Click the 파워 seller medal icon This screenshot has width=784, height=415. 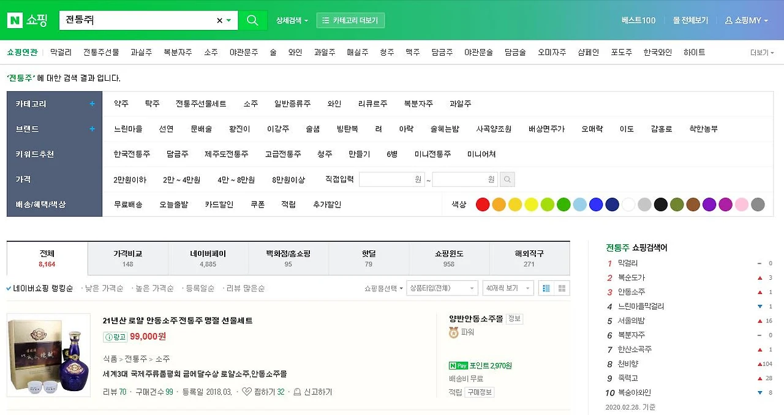coord(454,332)
